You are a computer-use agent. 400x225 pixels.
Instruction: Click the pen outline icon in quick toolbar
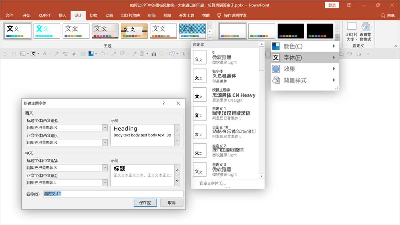point(122,54)
